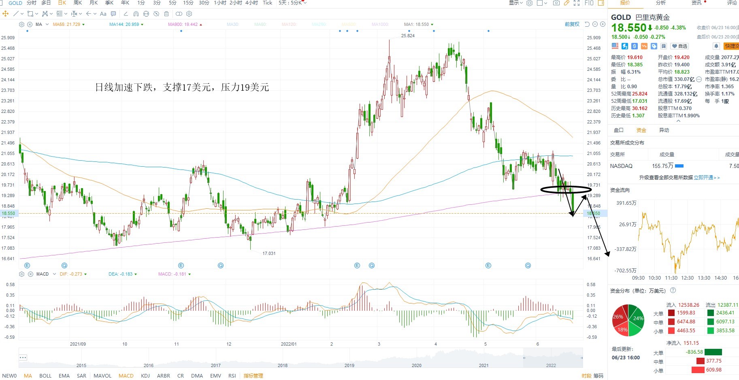This screenshot has height=380, width=739.
Task: Open the 筹码 chip distribution
Action: (598, 376)
